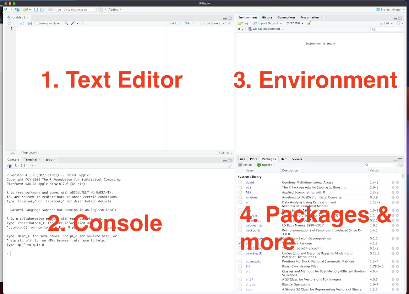Enable the Source on Save checkbox
The height and width of the screenshot is (294, 409).
(x=36, y=23)
